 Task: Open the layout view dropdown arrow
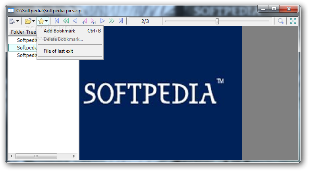coord(18,21)
